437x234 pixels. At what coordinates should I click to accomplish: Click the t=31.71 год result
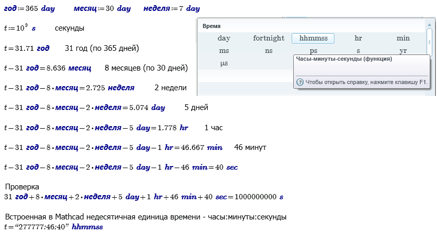tap(27, 48)
